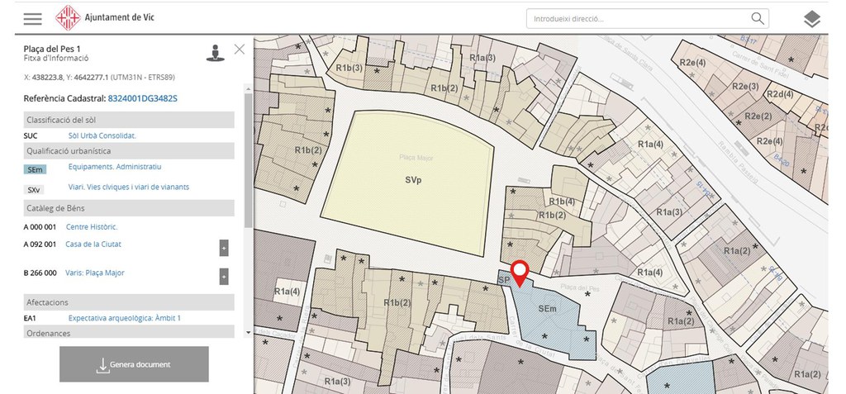The height and width of the screenshot is (394, 846).
Task: Open the hamburger main menu
Action: pyautogui.click(x=33, y=18)
